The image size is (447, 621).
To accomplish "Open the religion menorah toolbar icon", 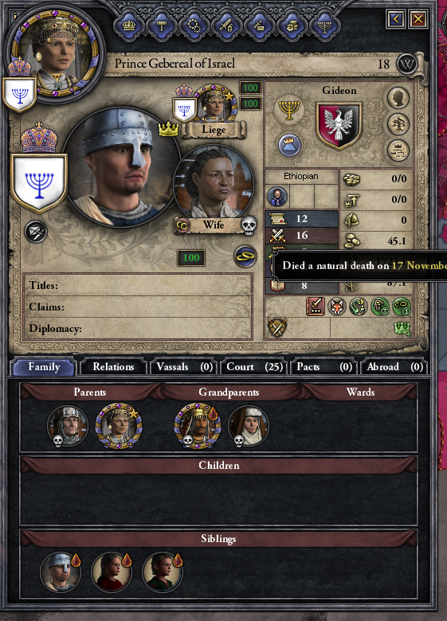I will click(x=324, y=26).
